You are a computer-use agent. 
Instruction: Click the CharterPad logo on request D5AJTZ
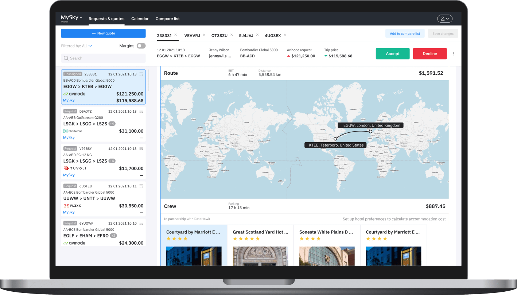pyautogui.click(x=73, y=131)
